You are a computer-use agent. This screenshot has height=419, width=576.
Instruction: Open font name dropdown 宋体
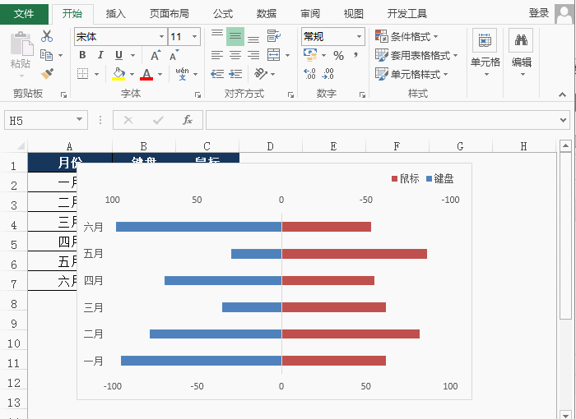click(x=161, y=37)
